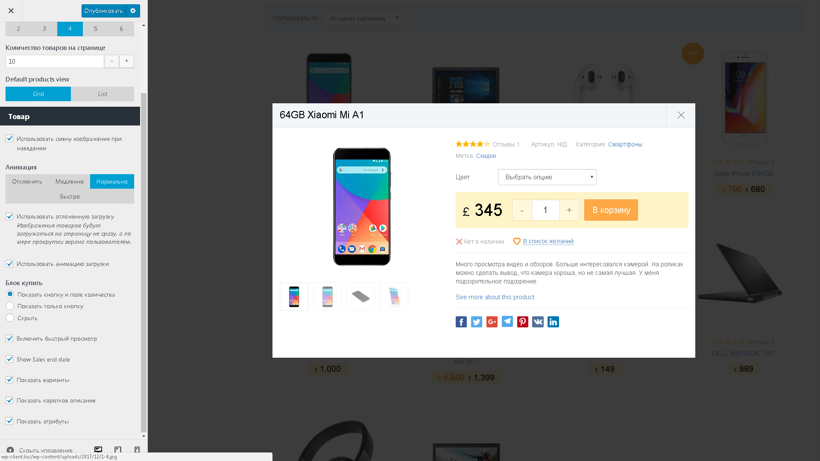Switch default products view to List
The width and height of the screenshot is (820, 461).
pos(102,94)
